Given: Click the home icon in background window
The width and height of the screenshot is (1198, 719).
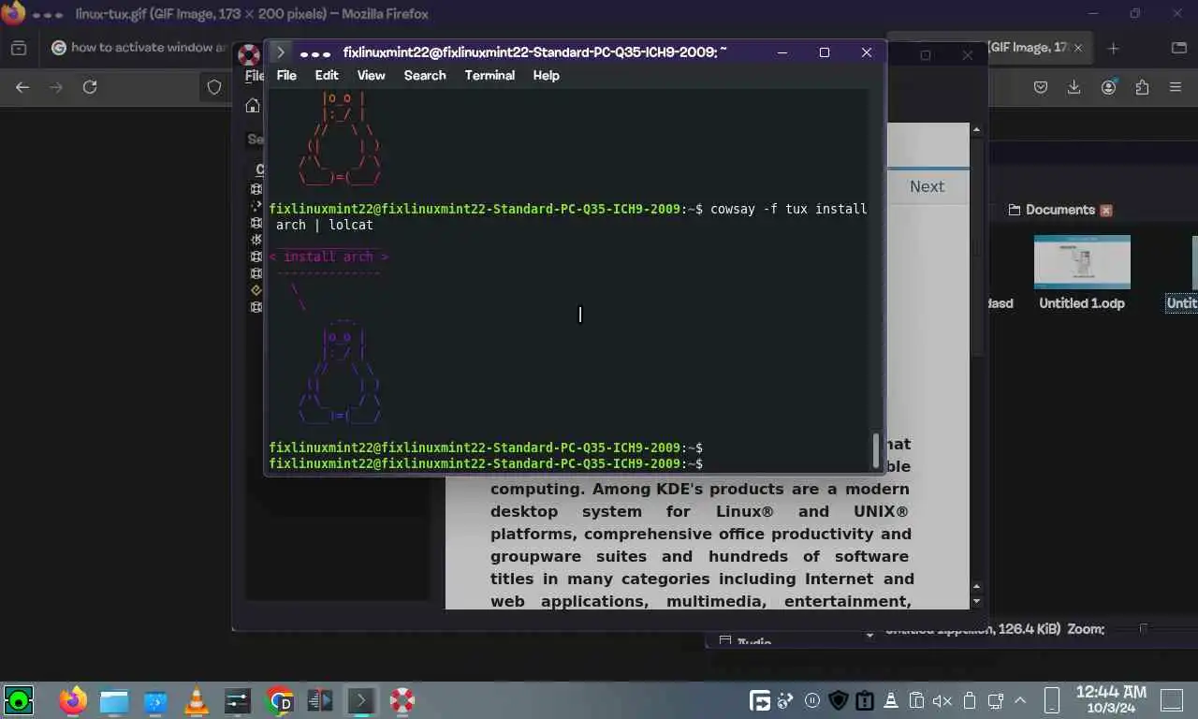Looking at the screenshot, I should (x=253, y=106).
